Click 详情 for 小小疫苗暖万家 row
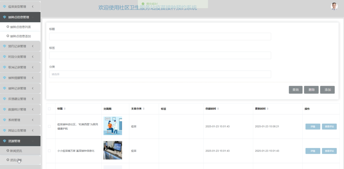Image resolution: width=344 pixels, height=169 pixels. [313, 151]
